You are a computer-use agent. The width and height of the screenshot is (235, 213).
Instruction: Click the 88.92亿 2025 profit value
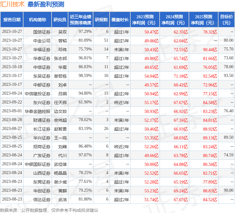coord(210,129)
